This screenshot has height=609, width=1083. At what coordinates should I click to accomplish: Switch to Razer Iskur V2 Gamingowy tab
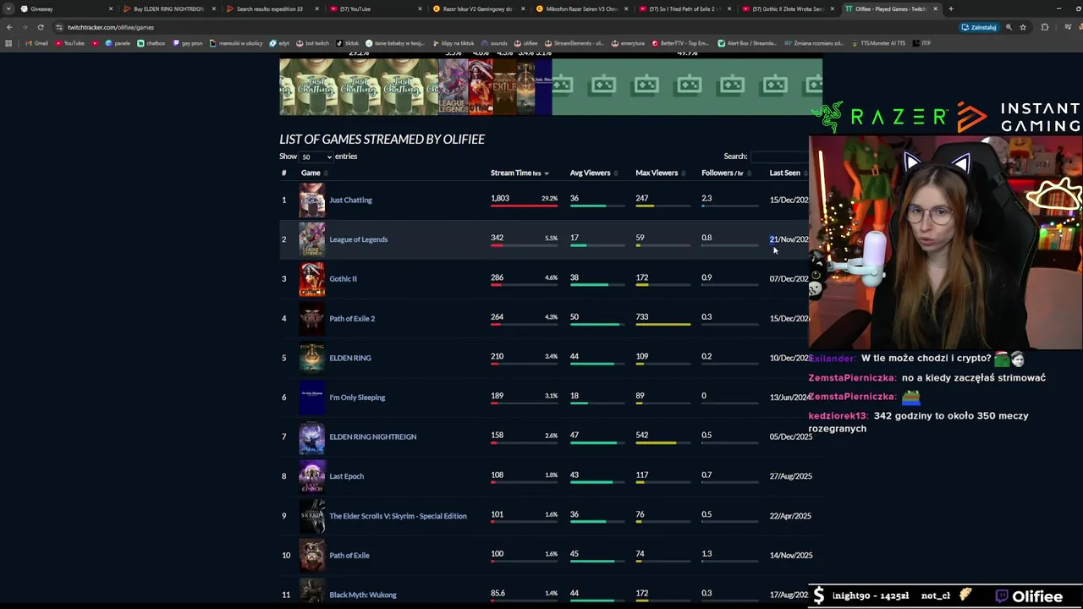pos(479,8)
